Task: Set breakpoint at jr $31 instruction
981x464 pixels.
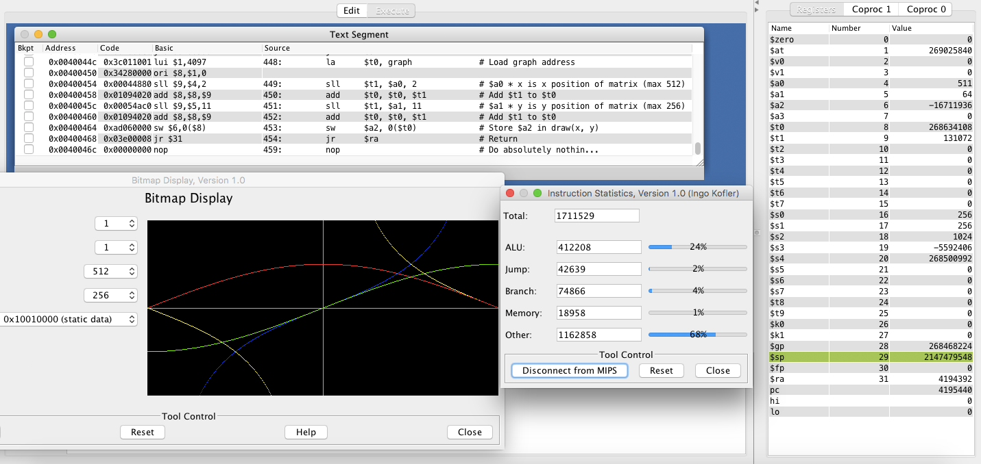Action: (29, 139)
